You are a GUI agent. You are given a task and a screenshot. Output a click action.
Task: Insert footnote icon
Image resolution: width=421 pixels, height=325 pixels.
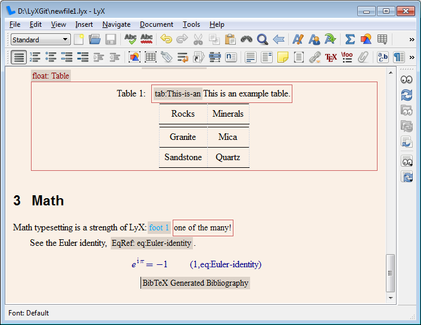(x=251, y=57)
